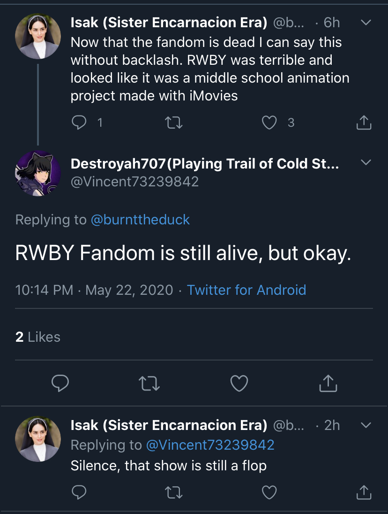Share Destroyah707's main tweet
The image size is (388, 514).
(328, 383)
